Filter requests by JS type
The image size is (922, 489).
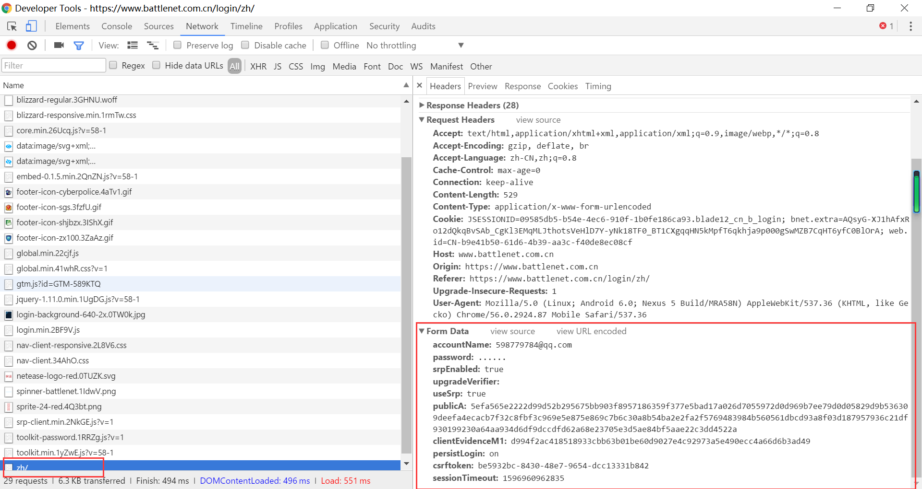click(278, 66)
